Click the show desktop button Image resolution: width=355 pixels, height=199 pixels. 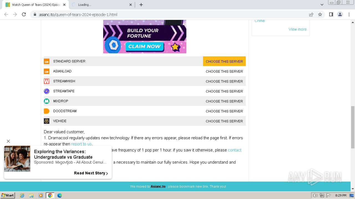[352, 195]
